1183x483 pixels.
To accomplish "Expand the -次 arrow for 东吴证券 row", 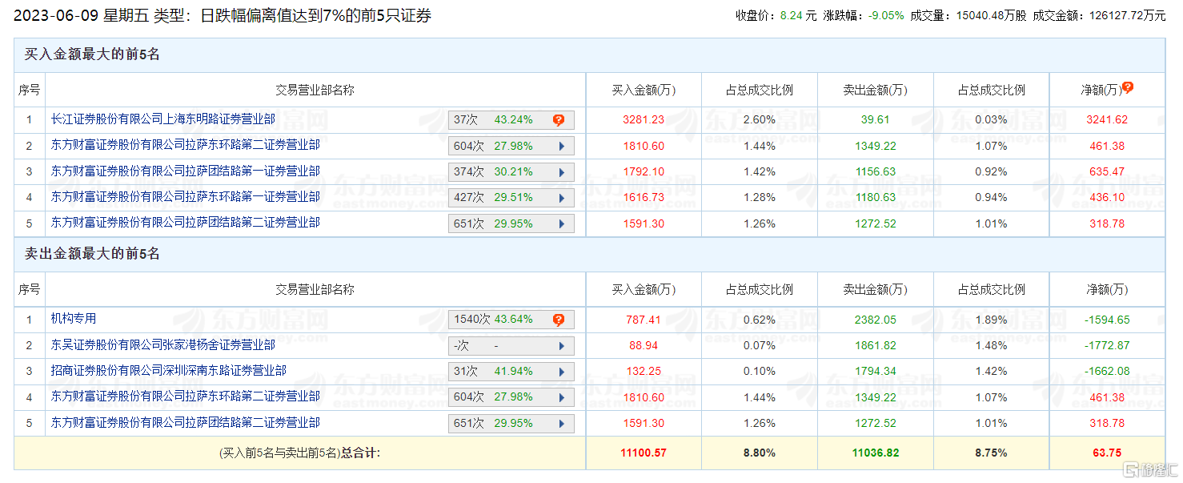I will pyautogui.click(x=562, y=346).
